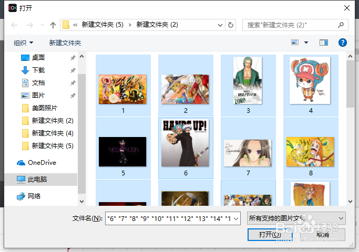Expand the 文件名 combo box dropdown

(236, 218)
